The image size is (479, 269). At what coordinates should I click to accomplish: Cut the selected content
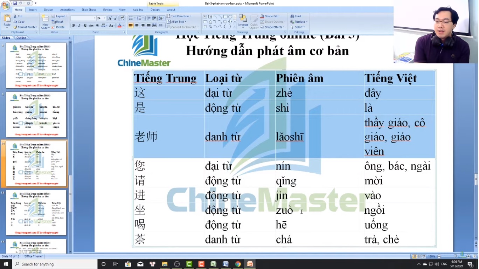pos(18,16)
